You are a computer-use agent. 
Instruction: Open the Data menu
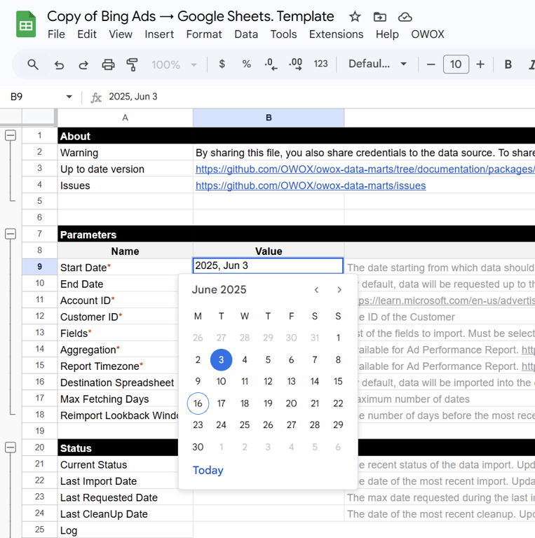click(x=246, y=34)
